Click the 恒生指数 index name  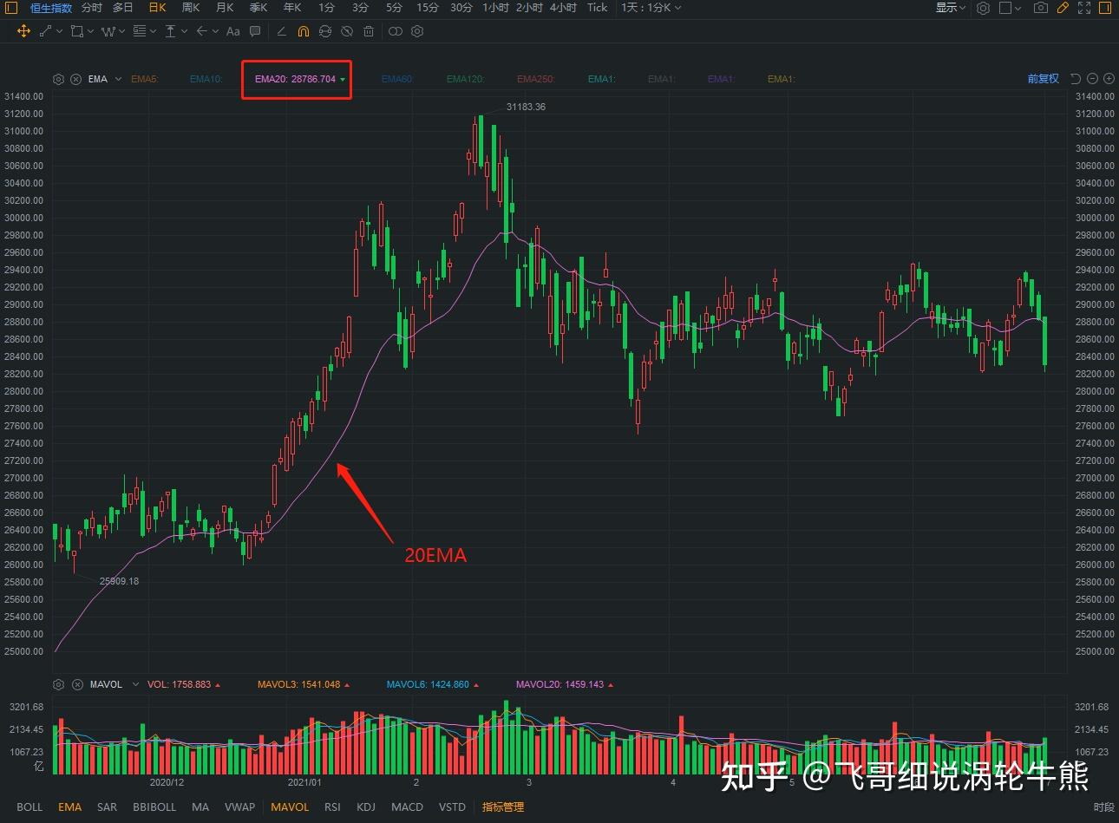tap(51, 8)
